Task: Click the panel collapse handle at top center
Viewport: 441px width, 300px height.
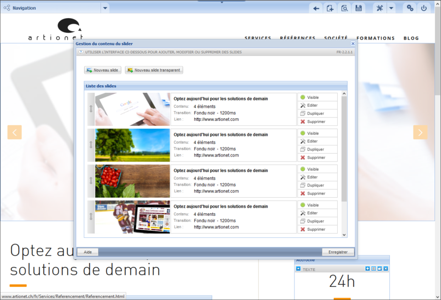Action: [222, 2]
